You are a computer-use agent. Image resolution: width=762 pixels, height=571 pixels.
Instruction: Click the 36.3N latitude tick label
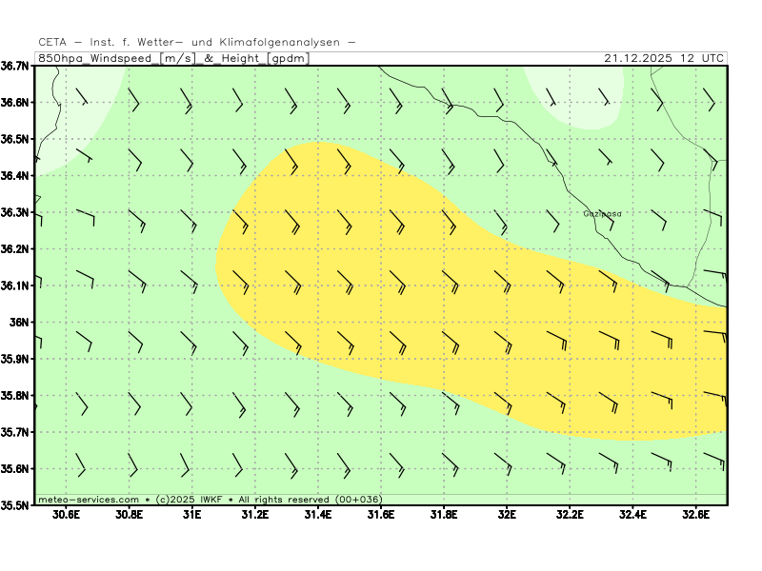click(x=15, y=212)
